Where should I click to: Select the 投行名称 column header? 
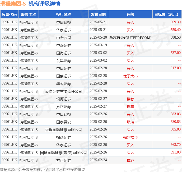tap(64, 15)
